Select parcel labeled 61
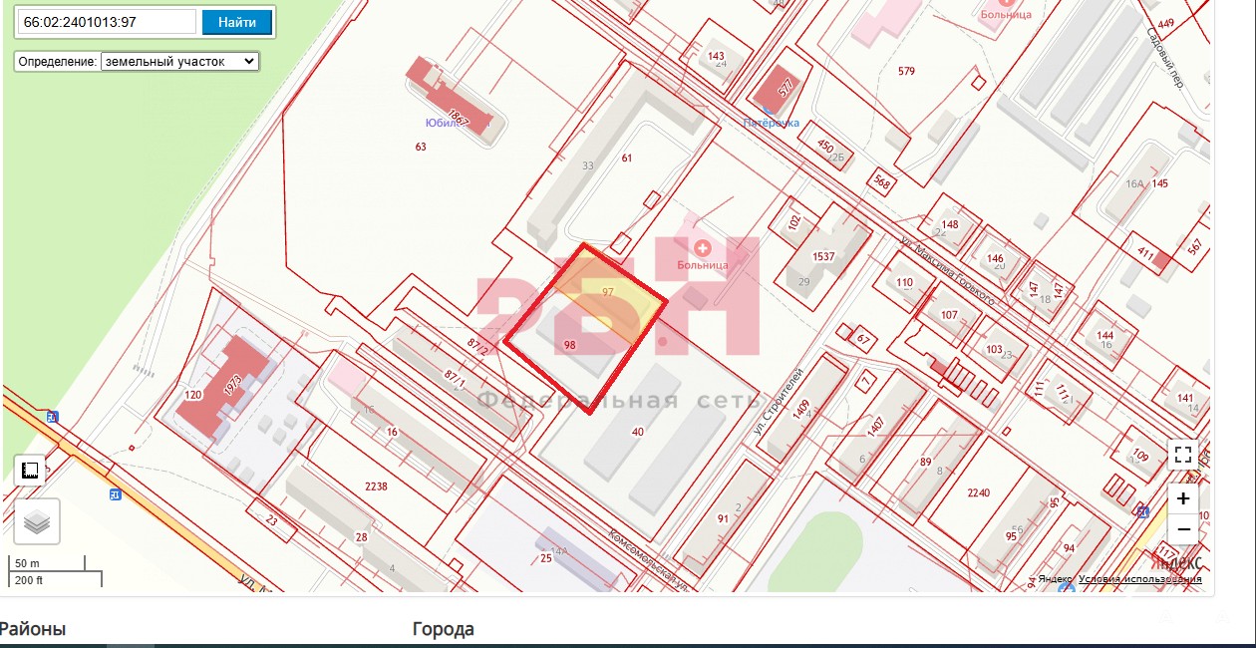This screenshot has height=648, width=1256. [627, 158]
